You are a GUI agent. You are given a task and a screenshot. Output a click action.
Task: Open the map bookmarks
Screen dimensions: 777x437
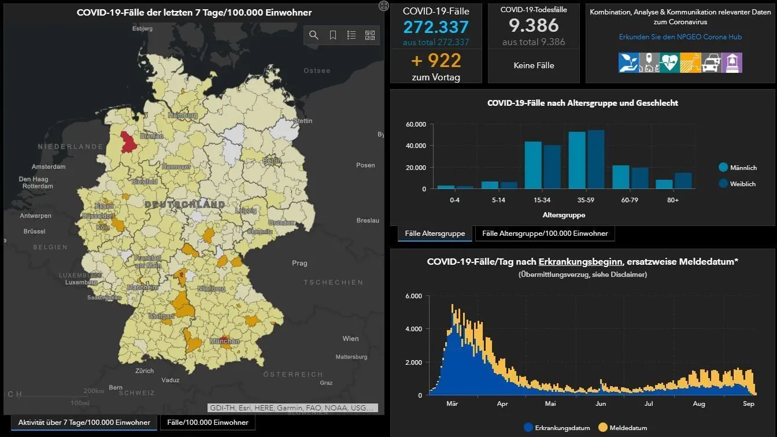coord(333,35)
